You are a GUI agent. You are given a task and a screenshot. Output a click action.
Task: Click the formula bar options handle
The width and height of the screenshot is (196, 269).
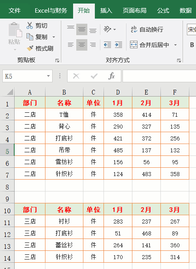(60, 76)
